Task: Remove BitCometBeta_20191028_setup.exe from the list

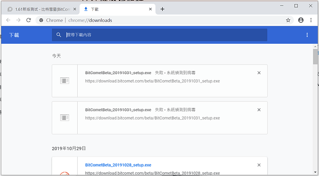Action: [259, 165]
